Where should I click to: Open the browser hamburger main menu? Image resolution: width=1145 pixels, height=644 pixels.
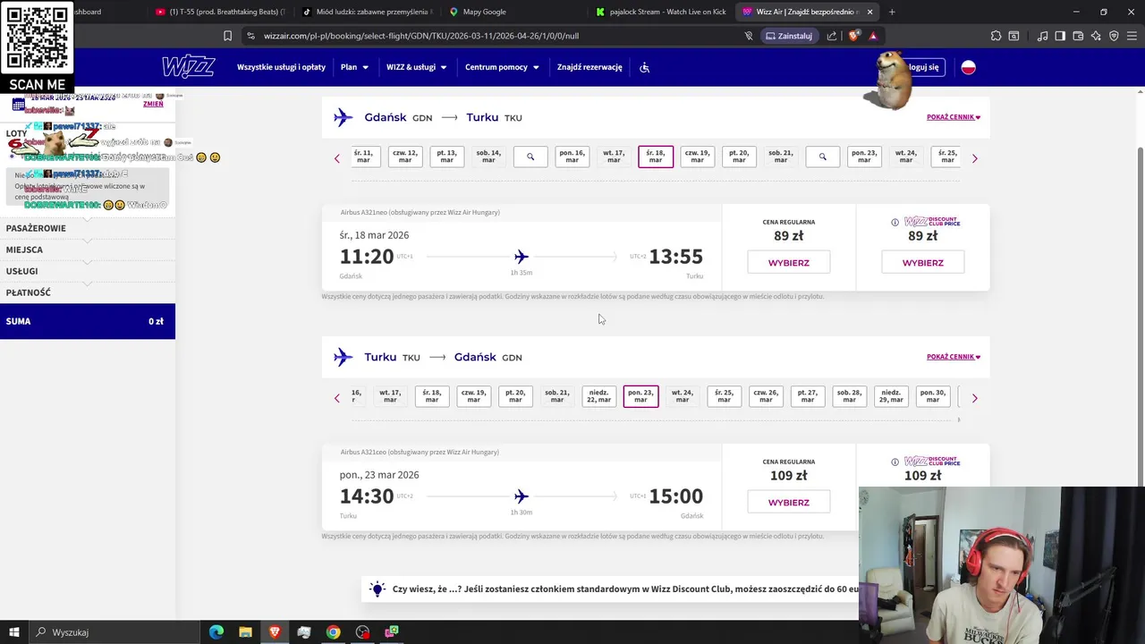coord(1132,36)
